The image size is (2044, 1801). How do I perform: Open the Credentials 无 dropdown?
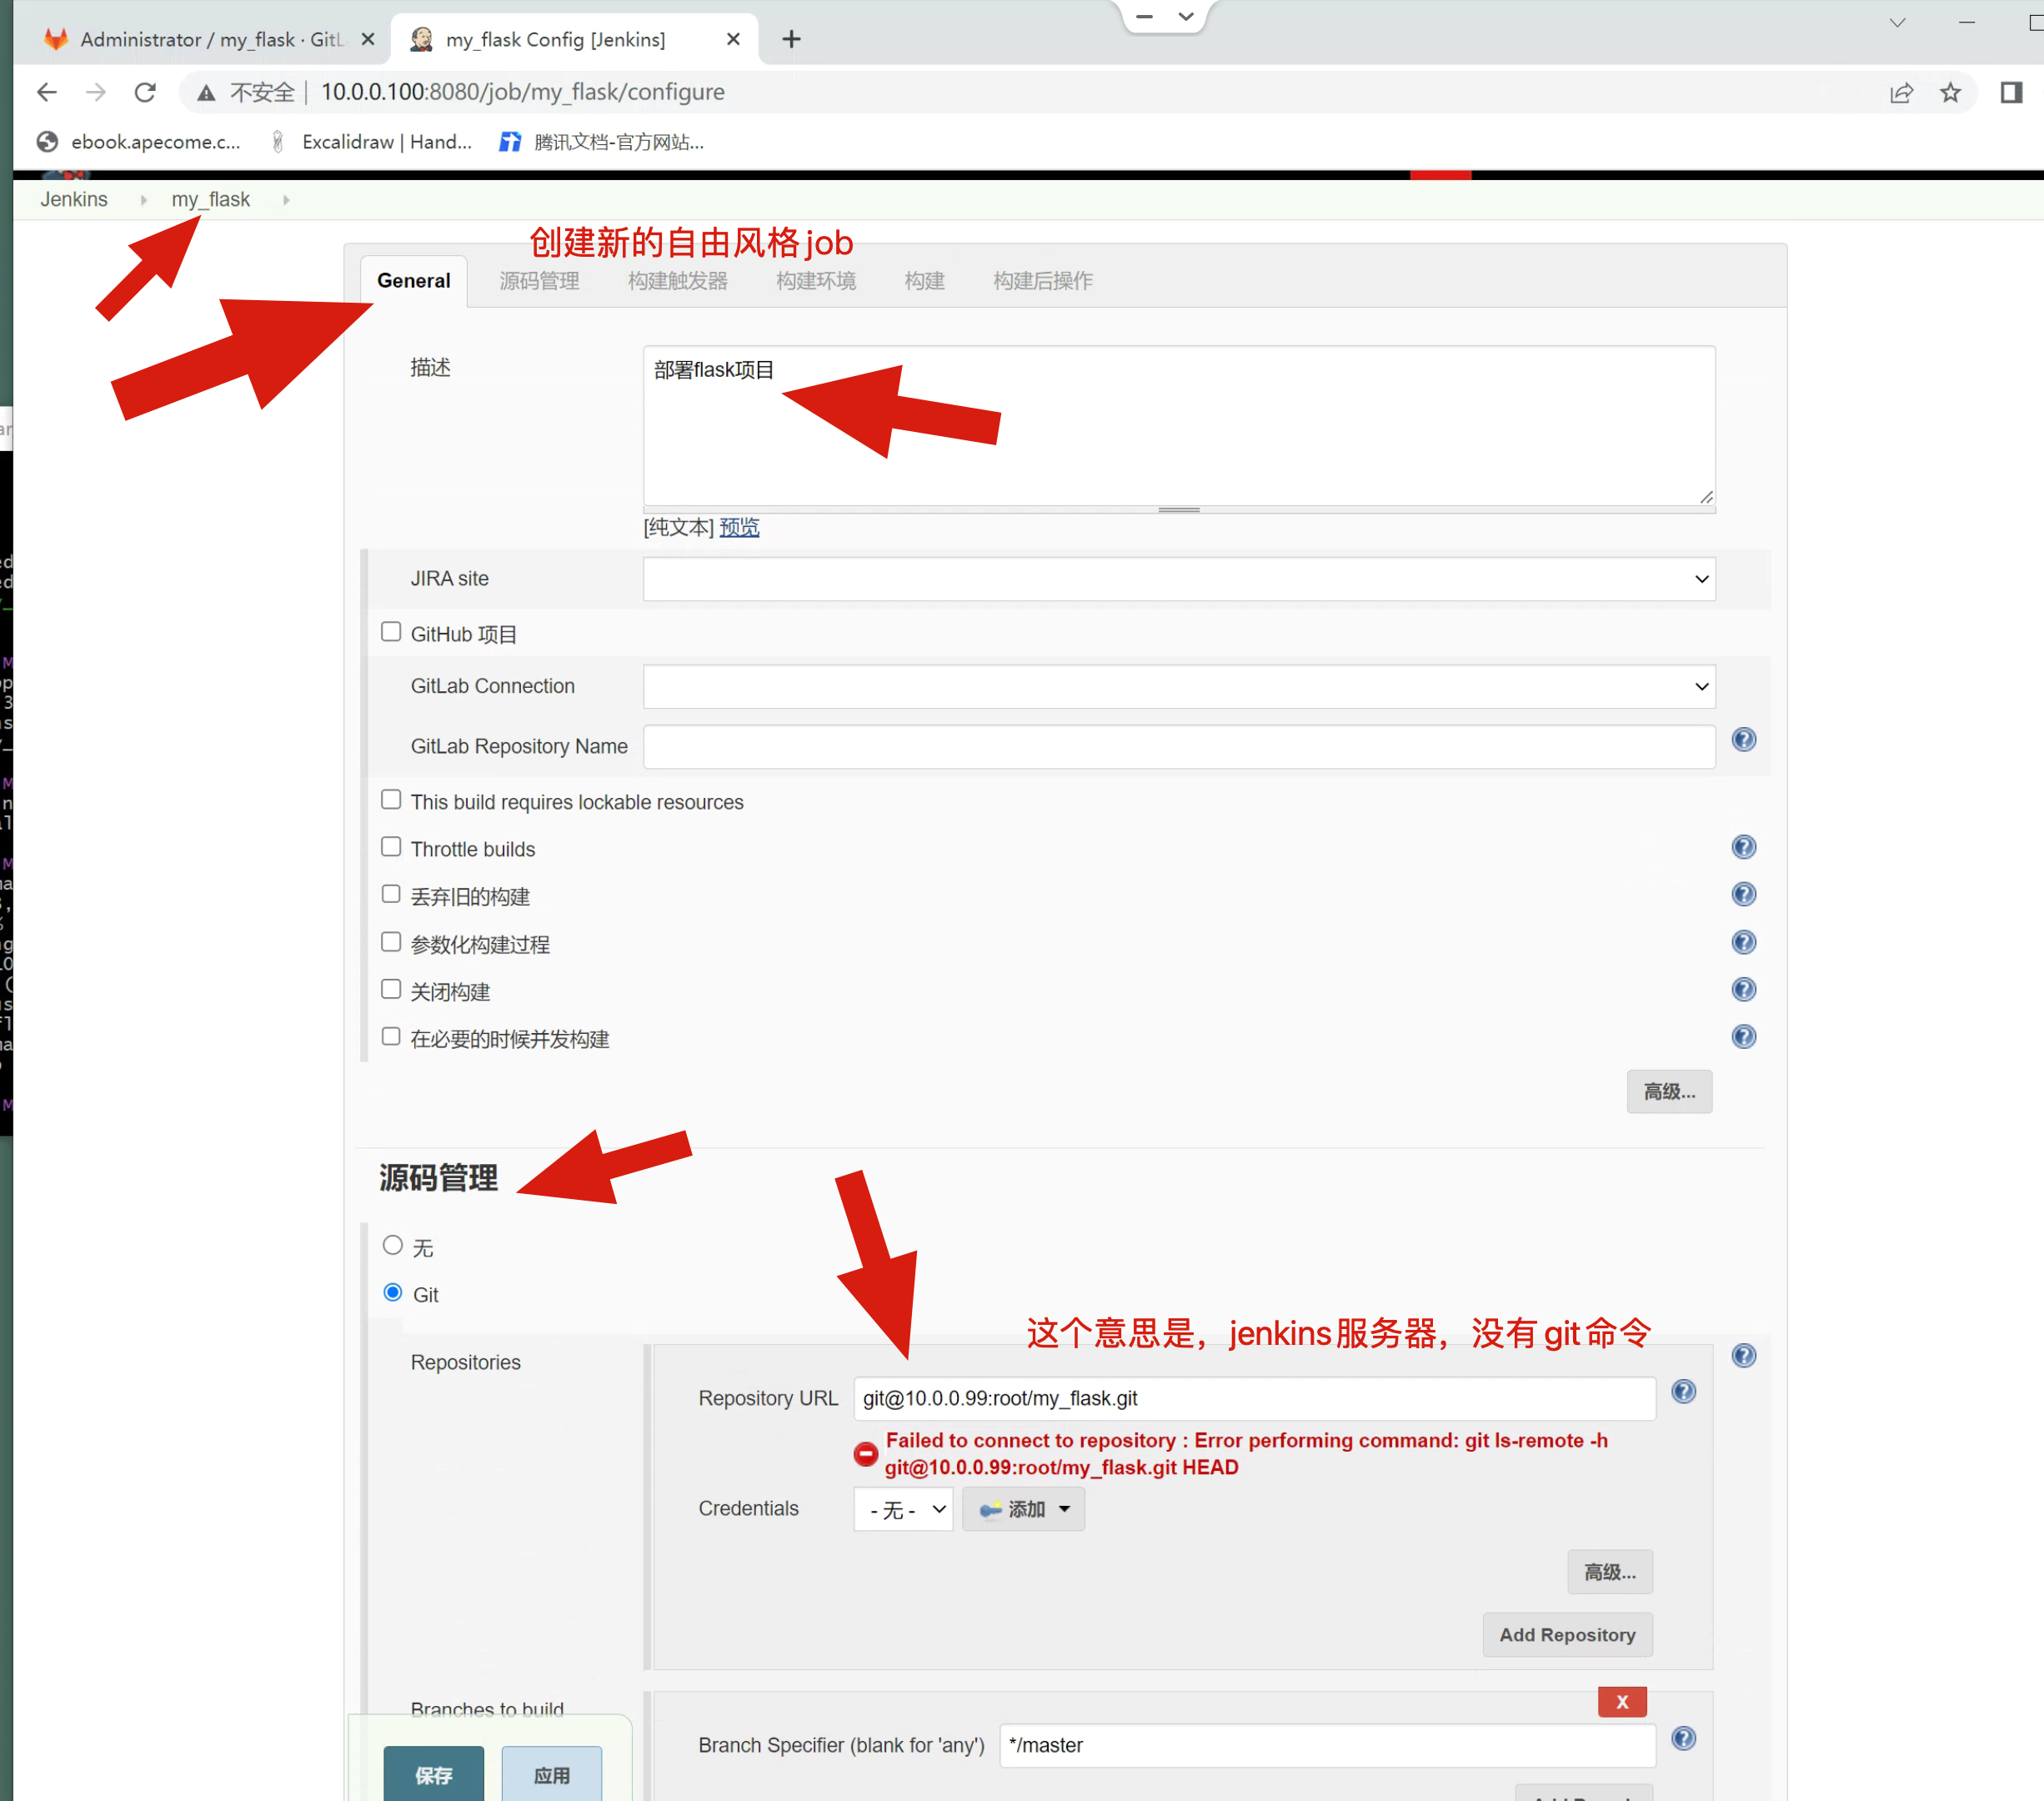pyautogui.click(x=903, y=1509)
